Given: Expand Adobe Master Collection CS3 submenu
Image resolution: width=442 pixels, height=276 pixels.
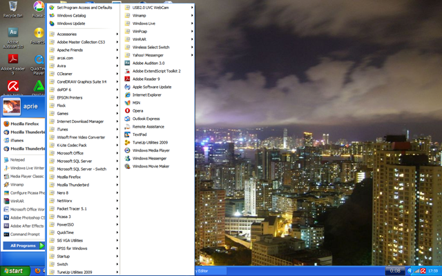Looking at the screenshot, I should click(x=84, y=42).
